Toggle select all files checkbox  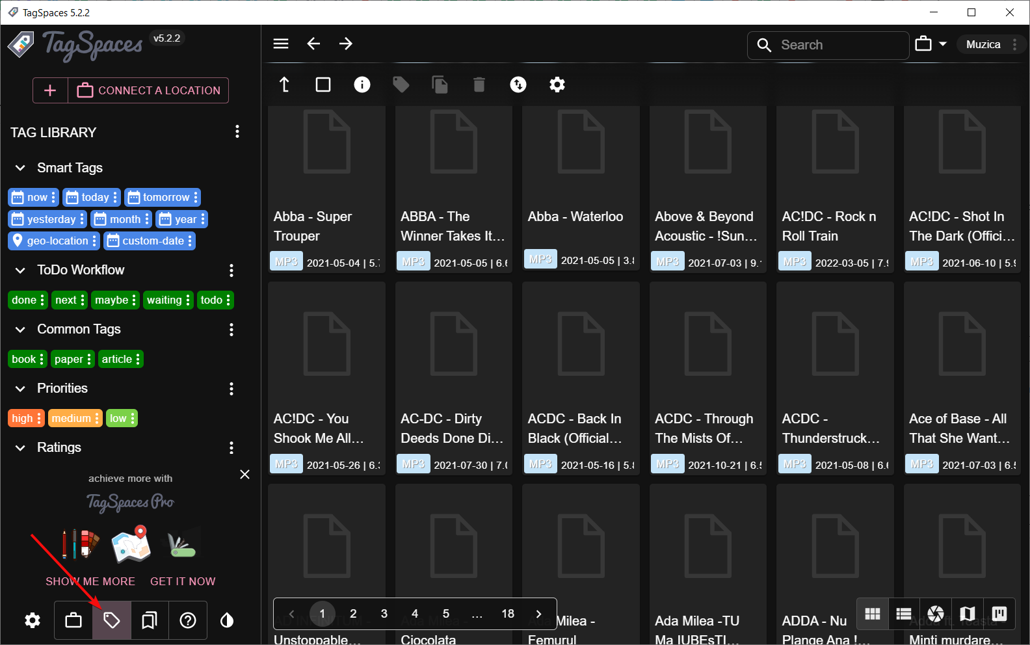tap(323, 85)
